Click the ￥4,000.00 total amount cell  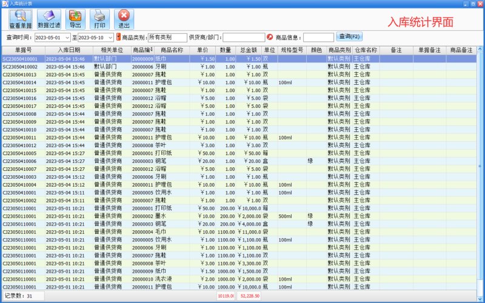click(249, 224)
